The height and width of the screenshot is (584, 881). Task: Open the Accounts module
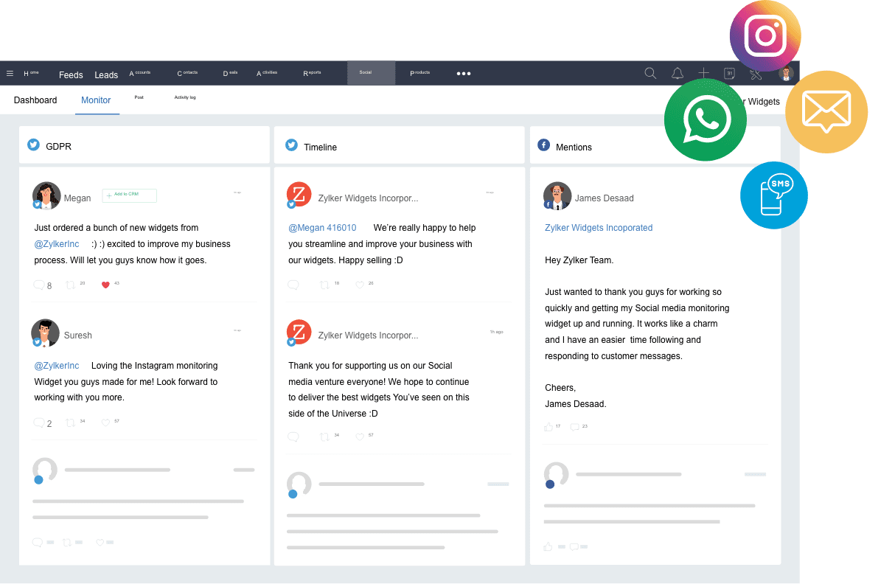coord(140,73)
